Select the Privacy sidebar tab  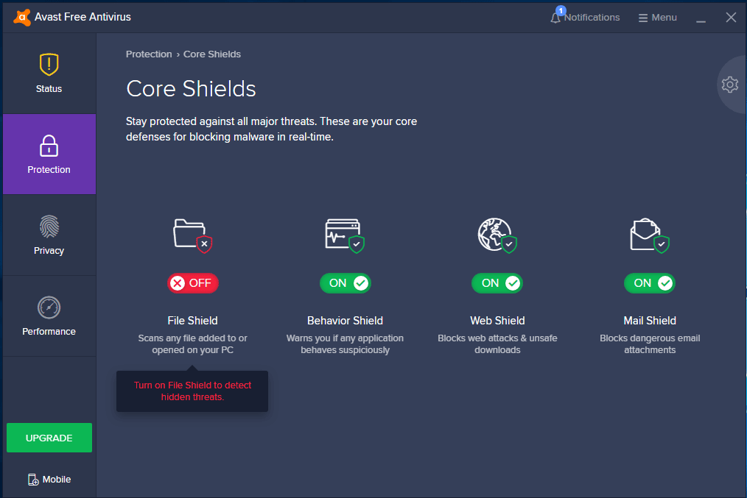tap(49, 235)
